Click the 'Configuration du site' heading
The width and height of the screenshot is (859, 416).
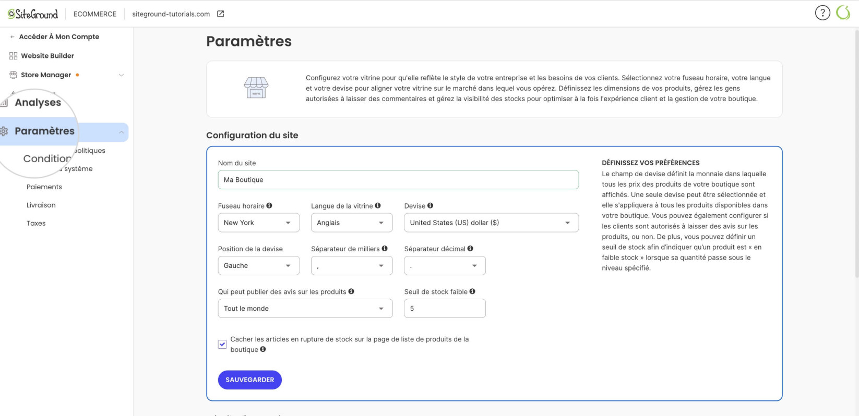coord(252,136)
